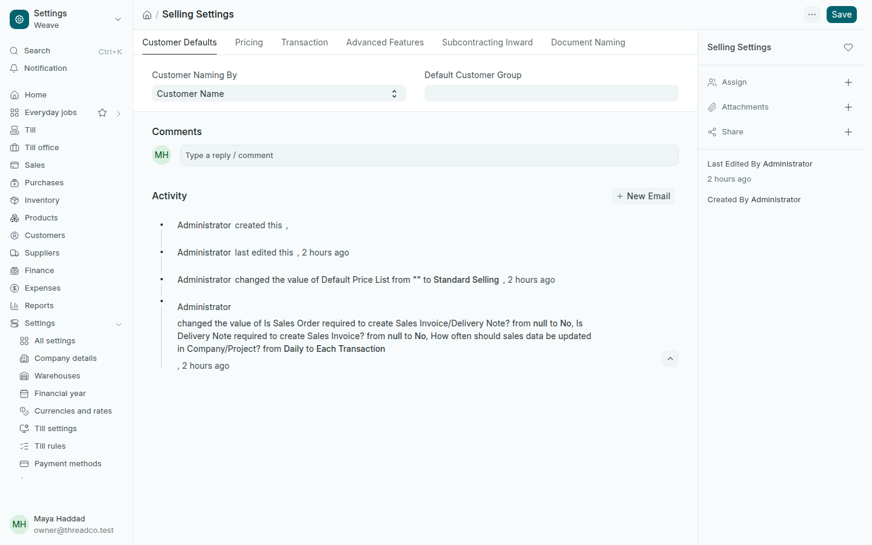Add an assignee with the Assign plus icon
Viewport: 872px width, 545px height.
(x=848, y=82)
